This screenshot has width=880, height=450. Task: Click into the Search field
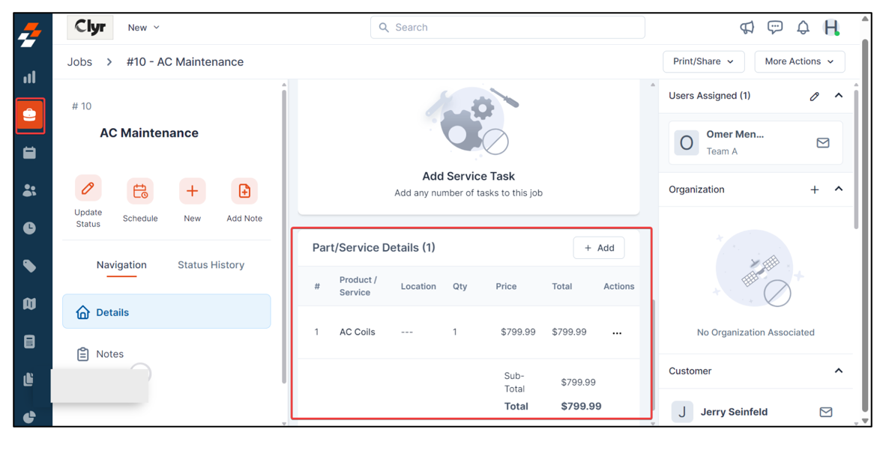tap(507, 28)
